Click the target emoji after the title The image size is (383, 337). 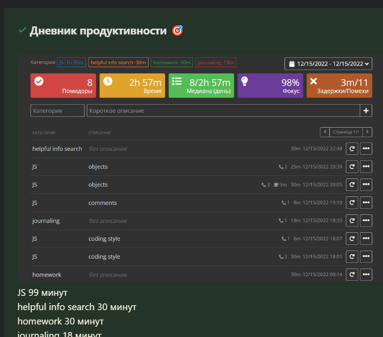point(177,30)
